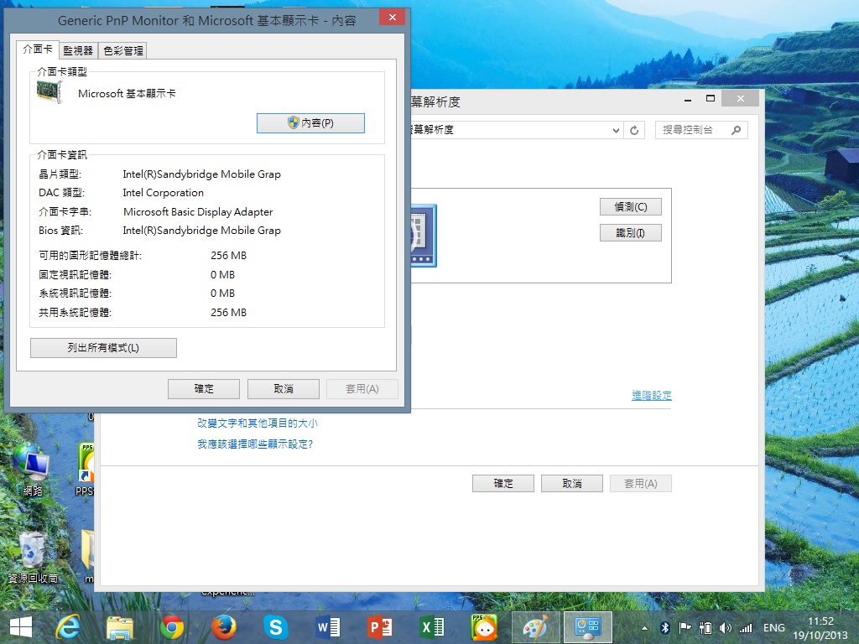Click the 識別(I) identify button
The width and height of the screenshot is (859, 644).
tap(631, 233)
